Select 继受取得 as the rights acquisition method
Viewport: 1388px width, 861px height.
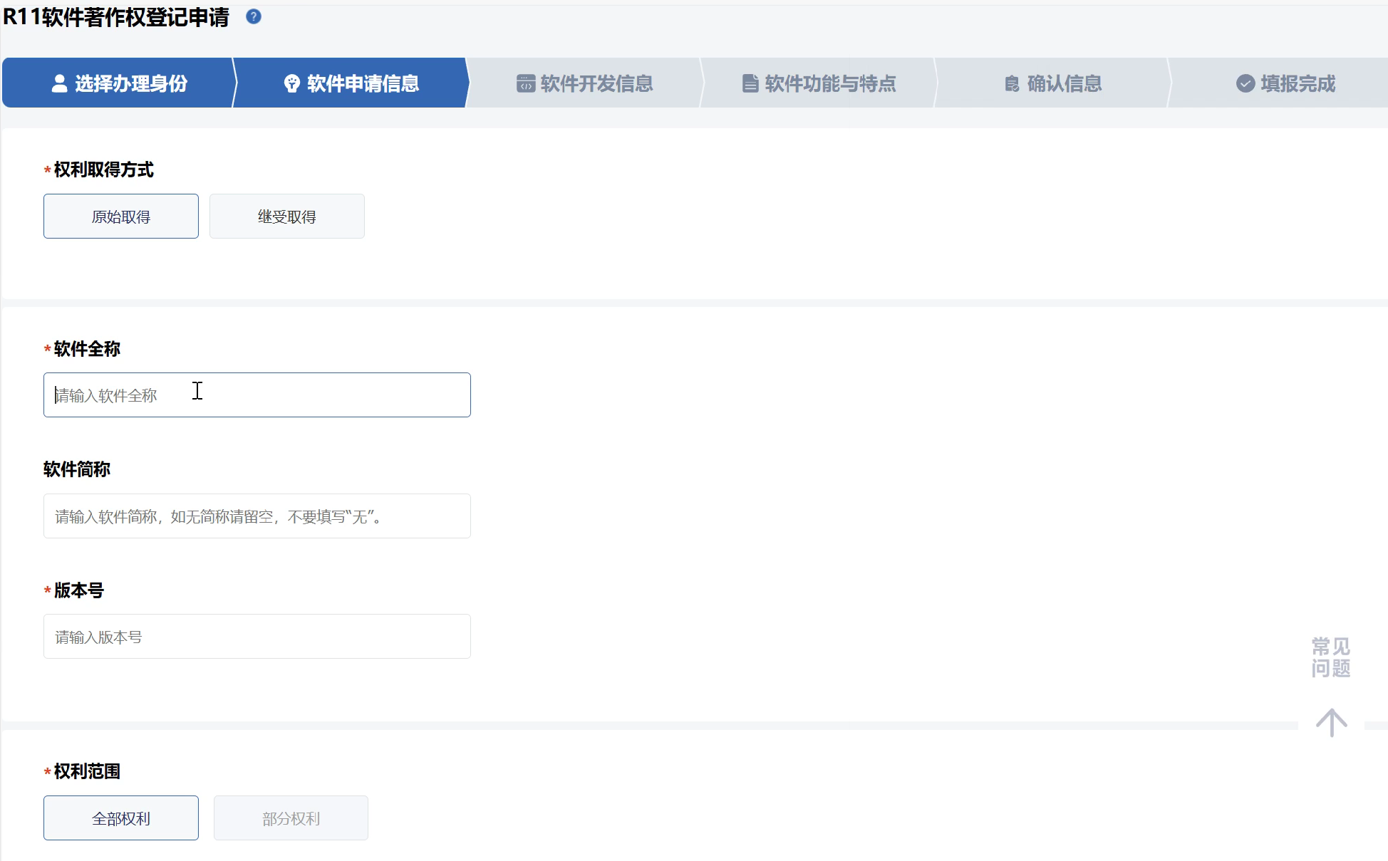pyautogui.click(x=286, y=216)
